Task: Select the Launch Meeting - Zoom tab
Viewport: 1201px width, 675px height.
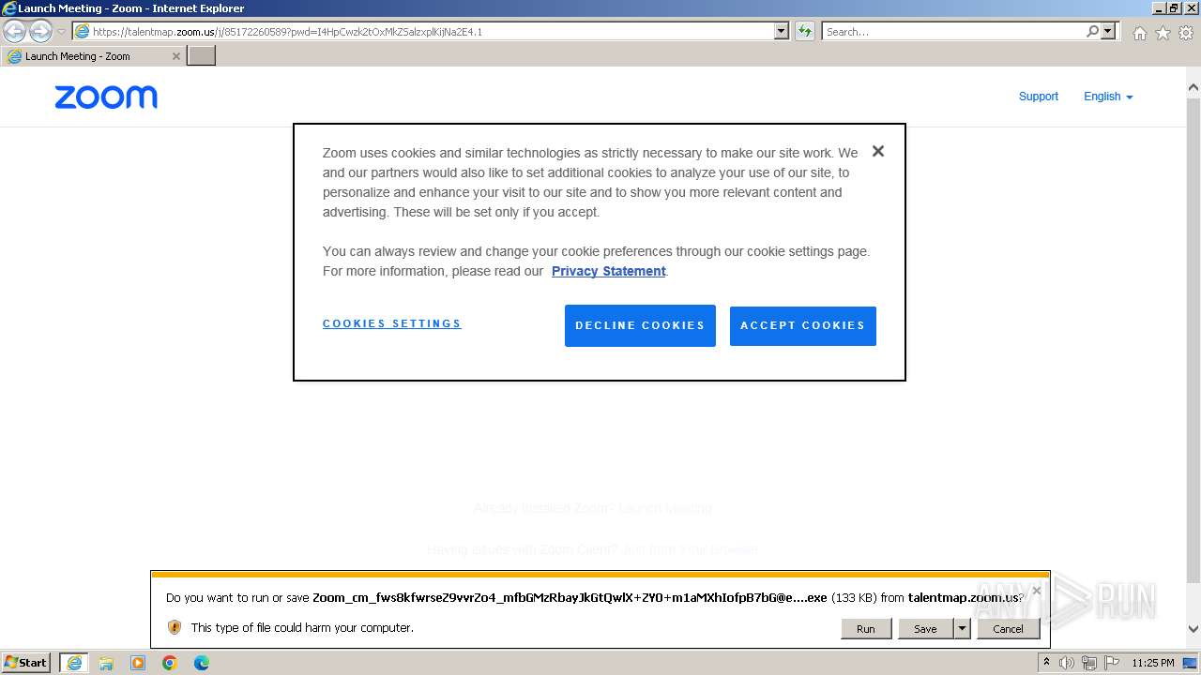Action: coord(94,56)
